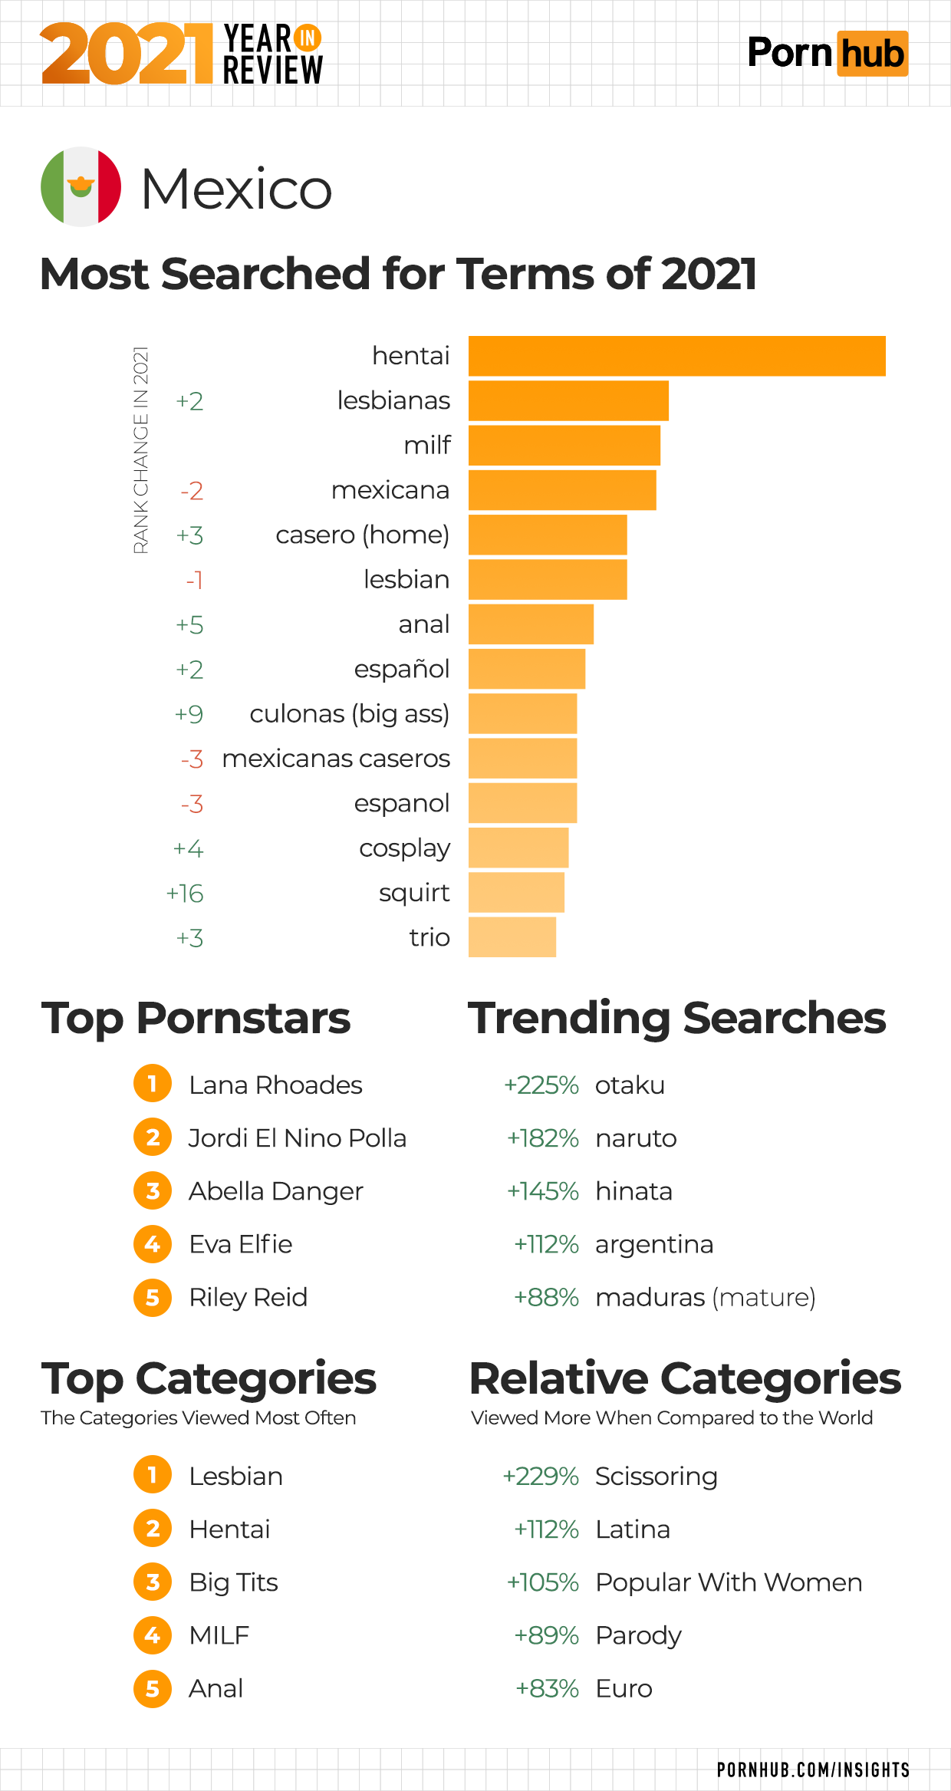
Task: Click the Trending Searches section heading
Action: pyautogui.click(x=676, y=1019)
